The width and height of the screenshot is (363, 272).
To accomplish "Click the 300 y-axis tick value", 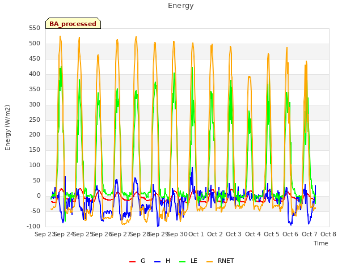I will point(35,104).
